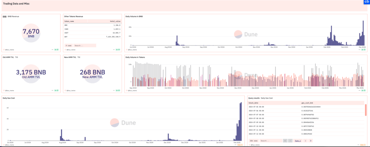Go to next page of gas cost table

[305, 140]
